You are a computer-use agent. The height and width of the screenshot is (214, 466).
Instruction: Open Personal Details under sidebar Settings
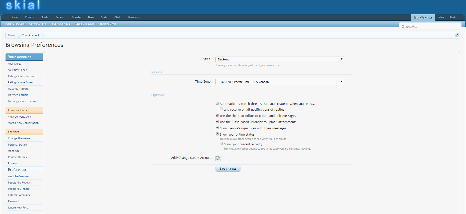click(x=24, y=145)
